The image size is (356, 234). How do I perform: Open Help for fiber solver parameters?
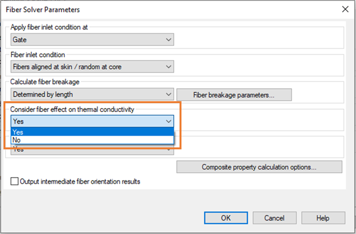[x=323, y=218]
